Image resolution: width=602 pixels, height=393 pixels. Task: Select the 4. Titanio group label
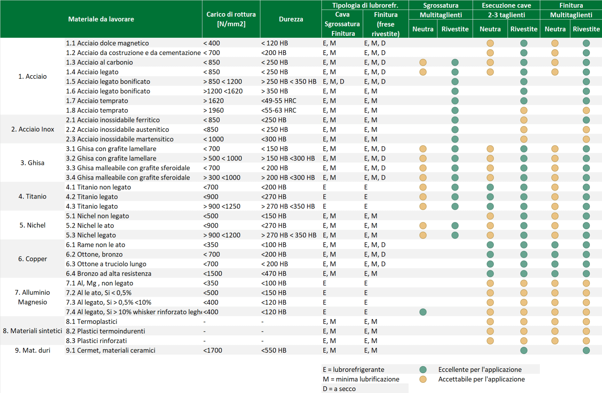(32, 196)
